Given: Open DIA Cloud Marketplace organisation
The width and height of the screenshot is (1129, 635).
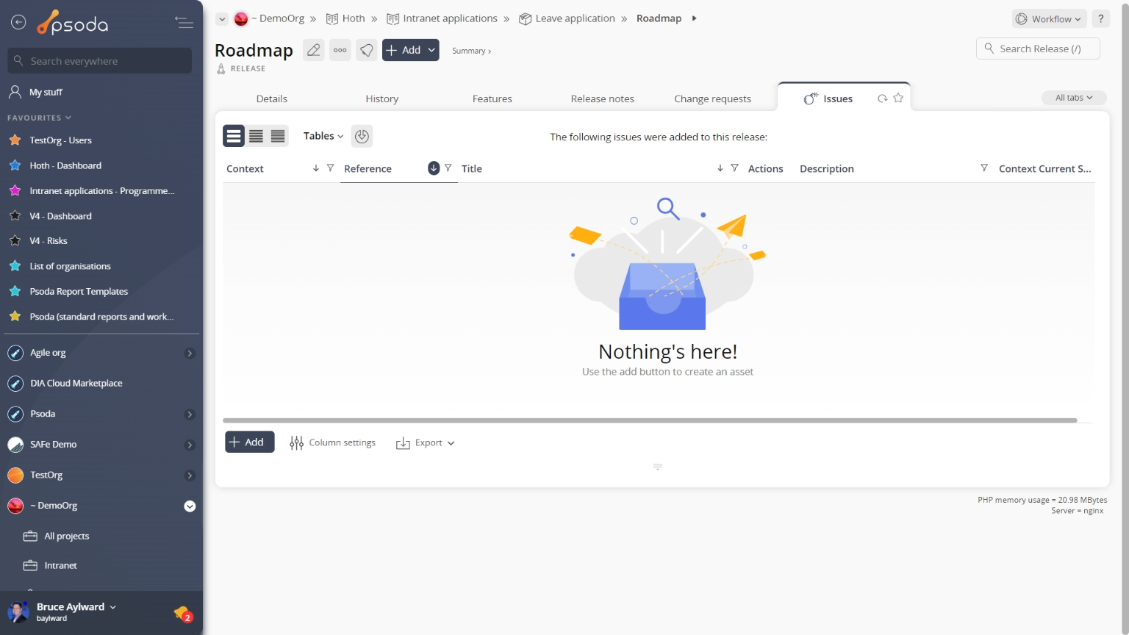Looking at the screenshot, I should tap(76, 384).
